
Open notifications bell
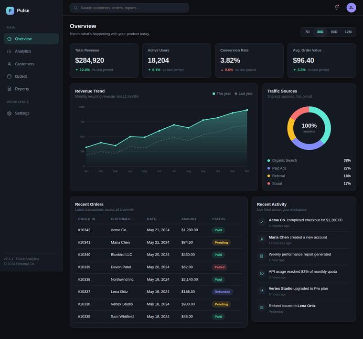pos(337,8)
